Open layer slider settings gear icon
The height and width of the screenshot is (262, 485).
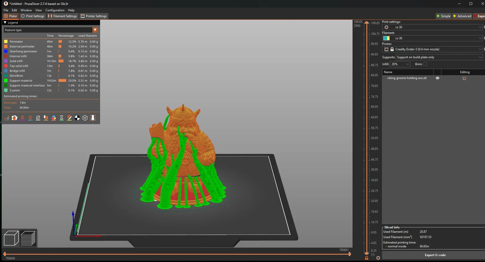coord(378,258)
